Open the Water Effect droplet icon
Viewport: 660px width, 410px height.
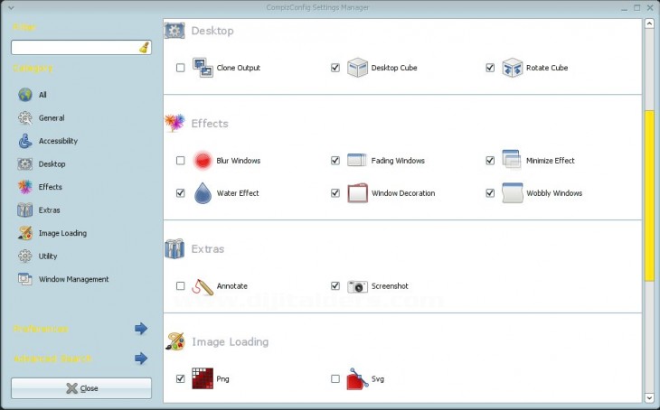[203, 193]
